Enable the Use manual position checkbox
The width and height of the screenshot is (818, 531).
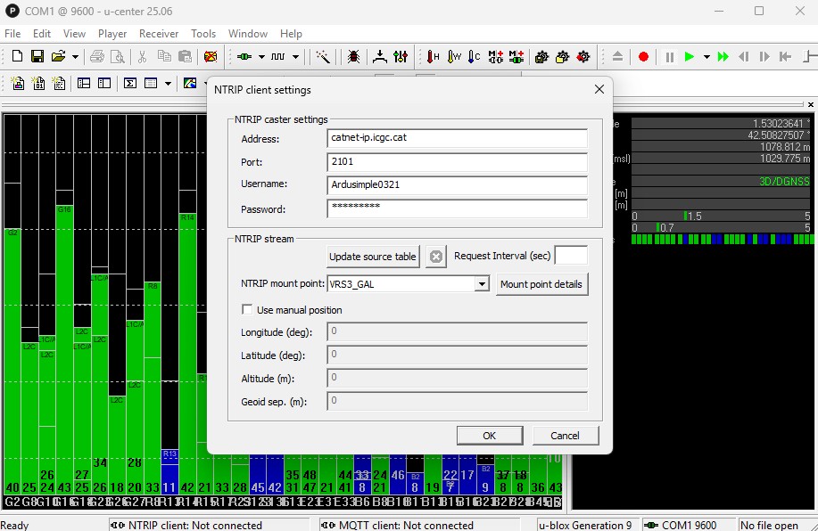coord(248,310)
